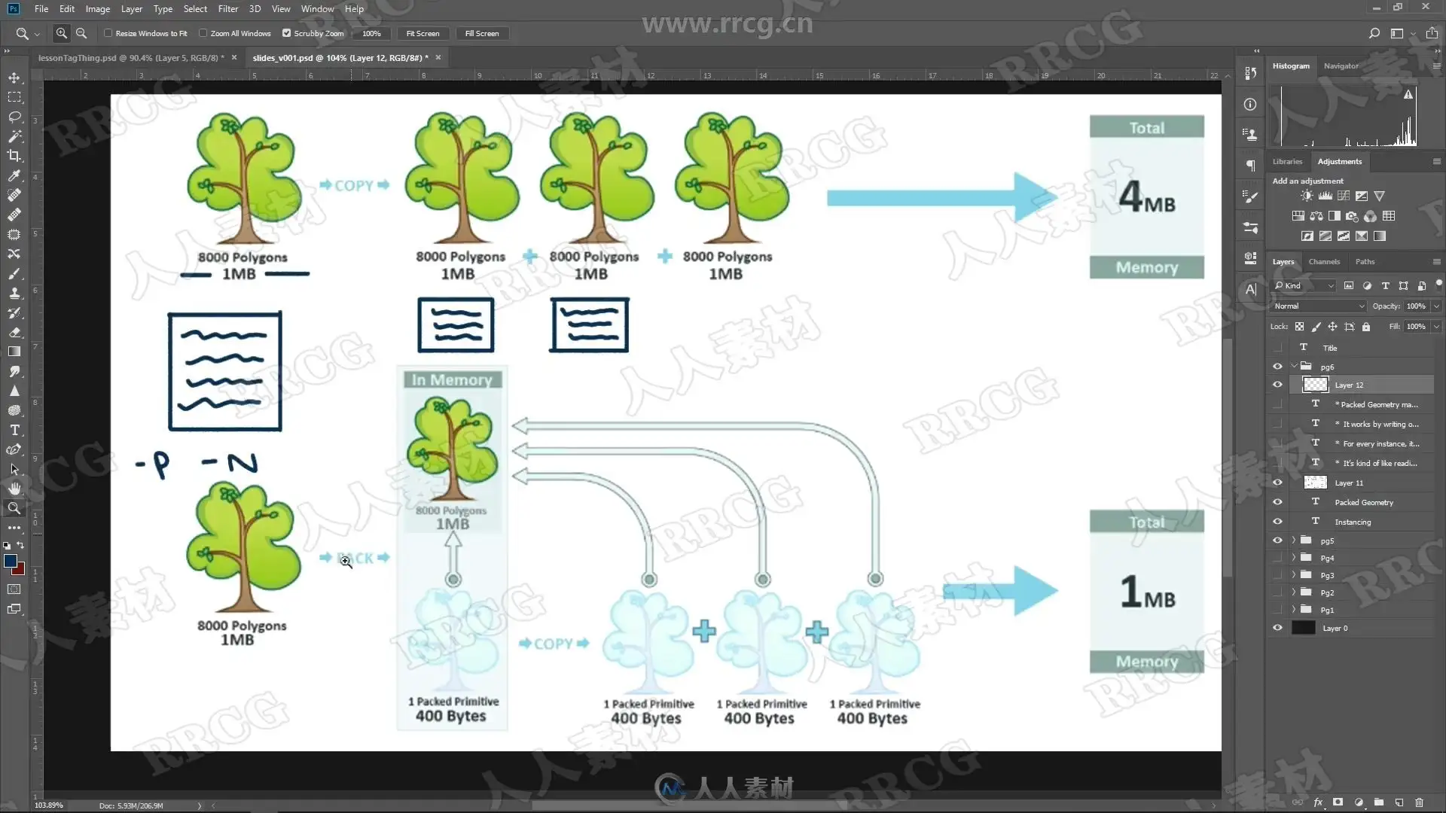Switch to the Channels tab
Image resolution: width=1446 pixels, height=813 pixels.
[x=1324, y=261]
